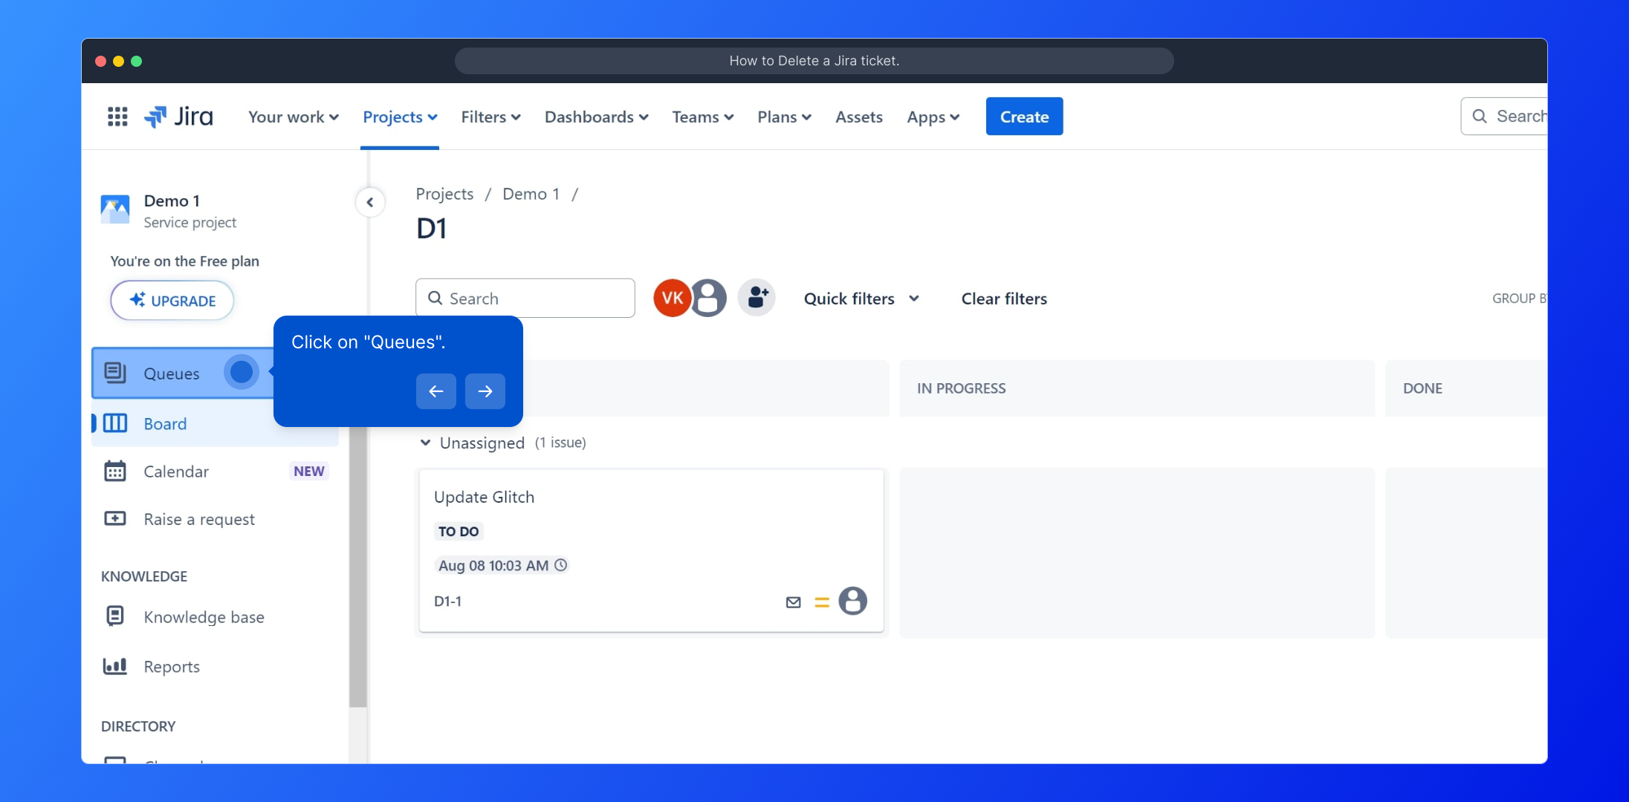Collapse the sidebar with chevron button

pyautogui.click(x=370, y=202)
